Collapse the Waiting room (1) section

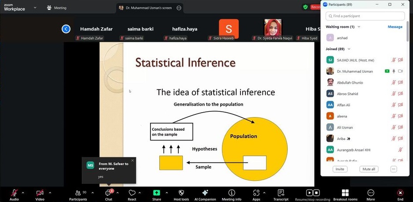pyautogui.click(x=359, y=27)
